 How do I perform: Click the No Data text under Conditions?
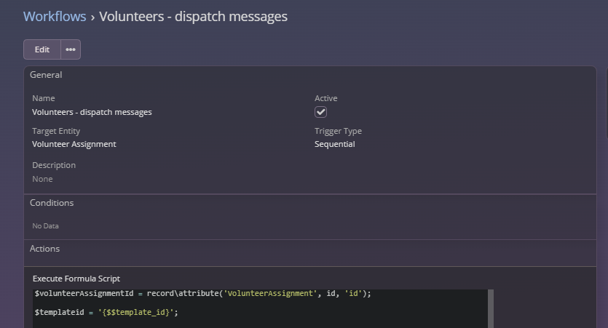[x=45, y=226]
